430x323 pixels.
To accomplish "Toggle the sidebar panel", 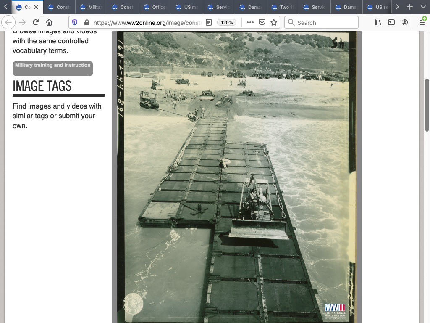I will [x=391, y=23].
